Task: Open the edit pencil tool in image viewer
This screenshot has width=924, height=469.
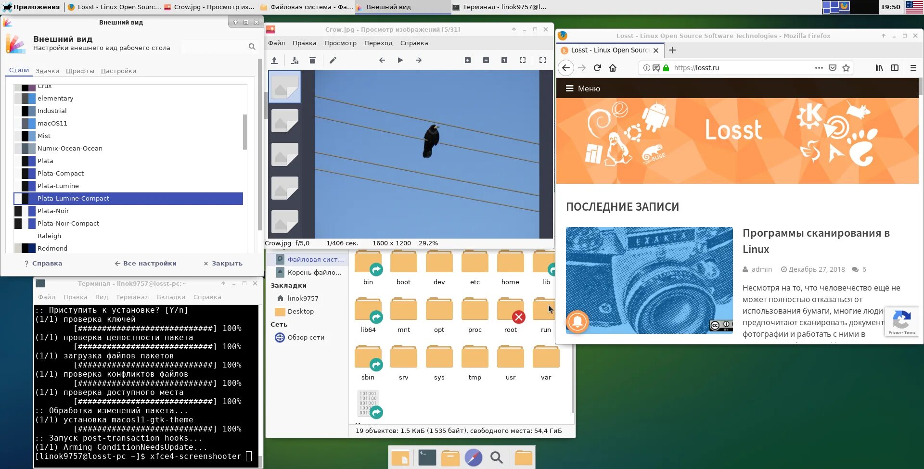Action: click(x=333, y=60)
